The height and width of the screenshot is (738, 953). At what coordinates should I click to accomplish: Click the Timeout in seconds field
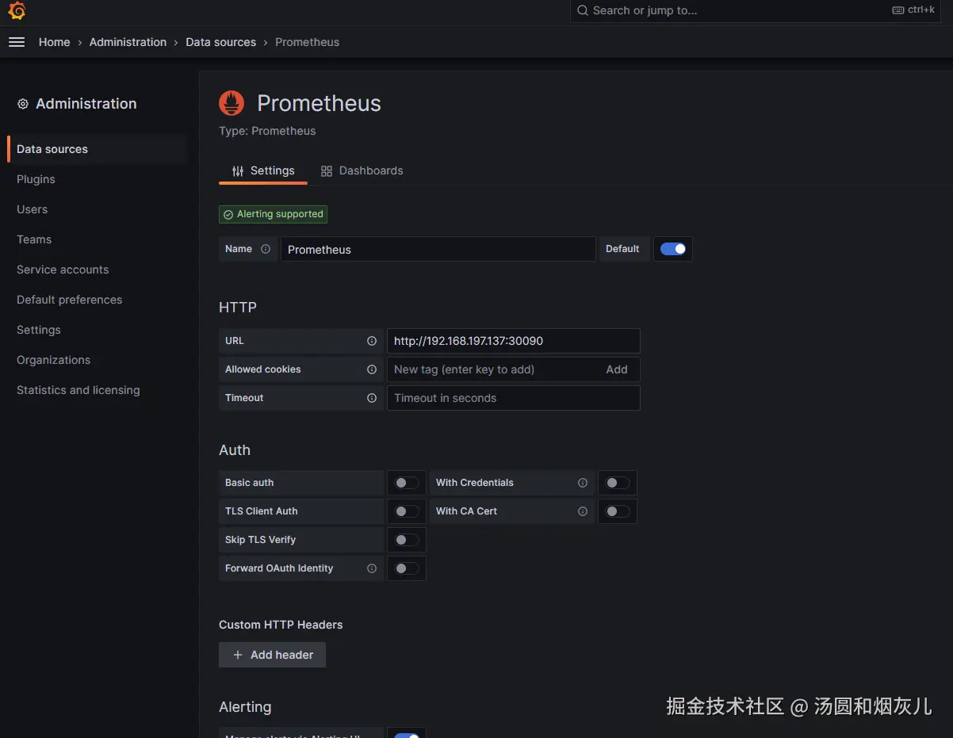[513, 398]
